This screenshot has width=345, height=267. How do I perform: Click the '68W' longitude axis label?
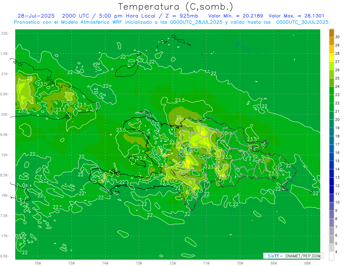click(x=307, y=263)
